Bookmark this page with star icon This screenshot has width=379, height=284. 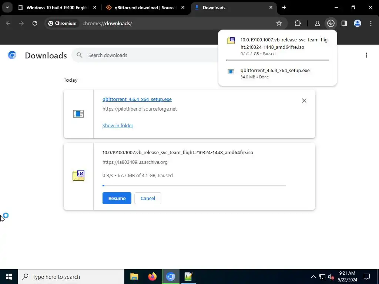[x=279, y=23]
